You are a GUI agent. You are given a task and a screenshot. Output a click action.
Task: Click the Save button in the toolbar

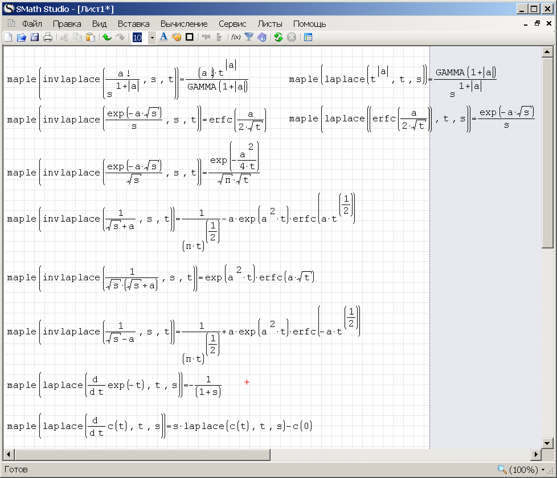coord(34,37)
